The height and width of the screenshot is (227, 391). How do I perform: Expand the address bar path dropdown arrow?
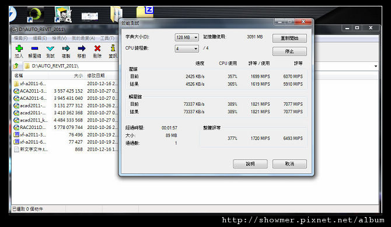point(376,66)
